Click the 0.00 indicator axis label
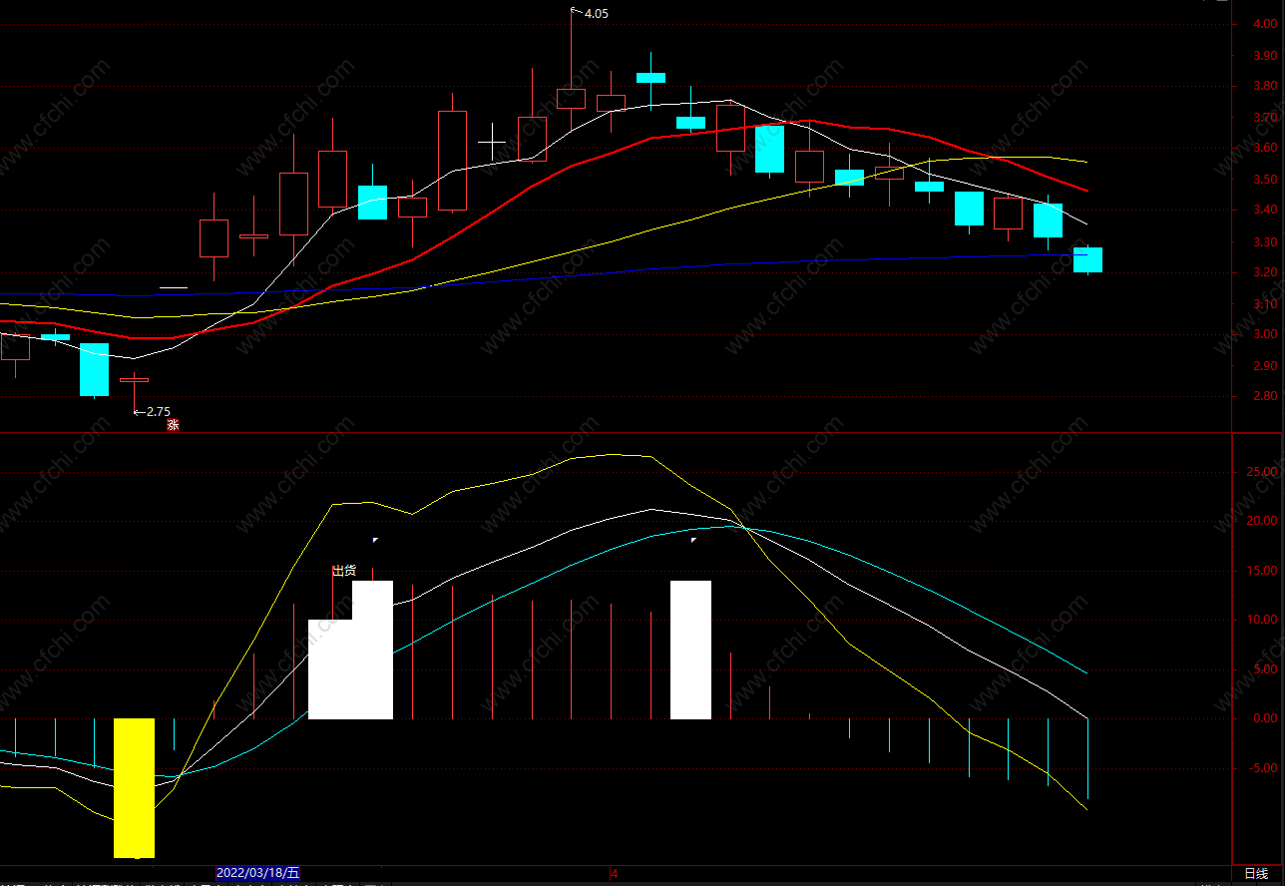Screen dimensions: 1285x886 pos(1265,718)
